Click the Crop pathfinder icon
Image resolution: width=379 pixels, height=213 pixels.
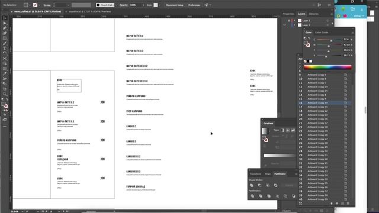click(277, 196)
